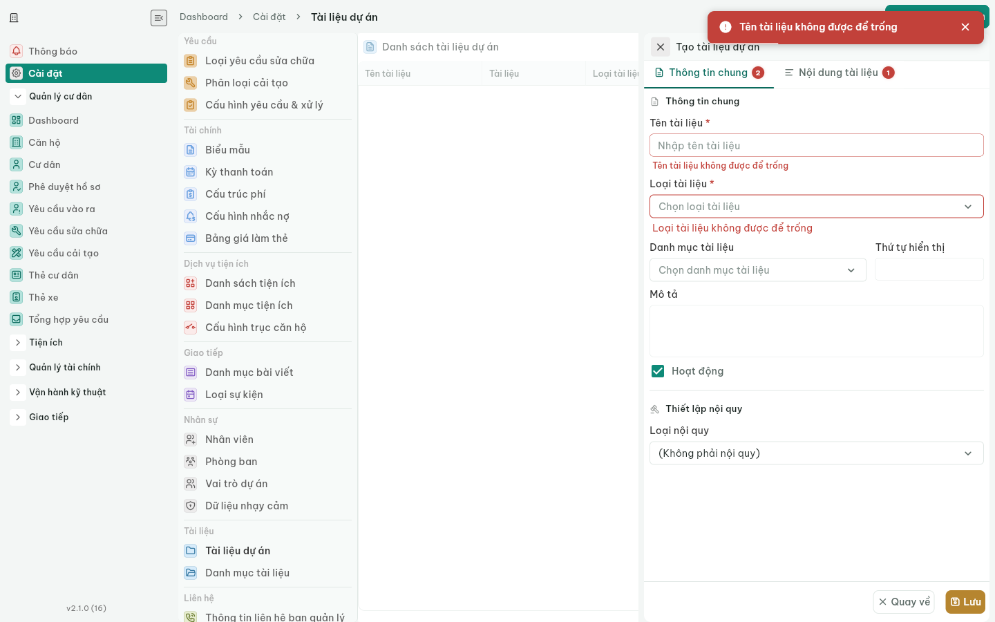
Task: Uncheck the Hoạt động checkbox
Action: [658, 371]
